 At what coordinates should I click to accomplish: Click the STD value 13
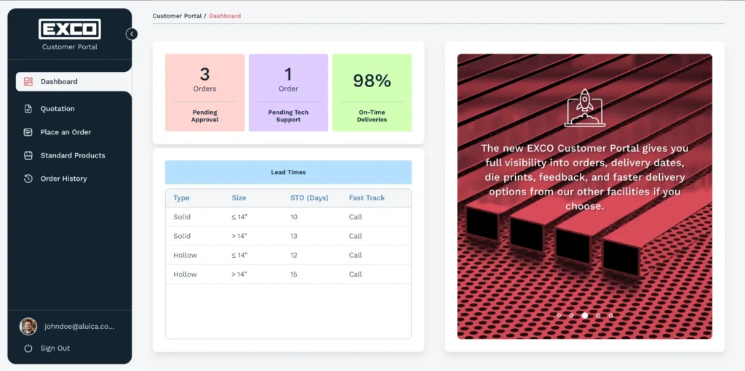click(x=294, y=236)
